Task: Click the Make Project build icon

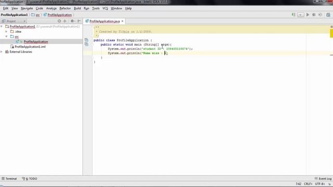Action: pyautogui.click(x=293, y=15)
